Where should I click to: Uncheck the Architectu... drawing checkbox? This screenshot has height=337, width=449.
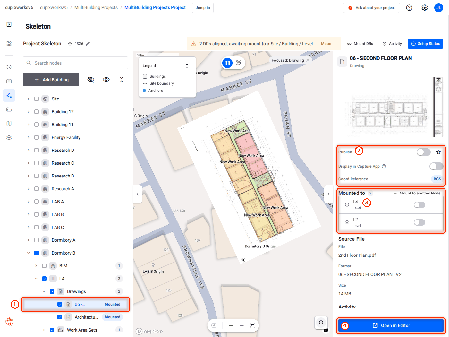(x=60, y=317)
